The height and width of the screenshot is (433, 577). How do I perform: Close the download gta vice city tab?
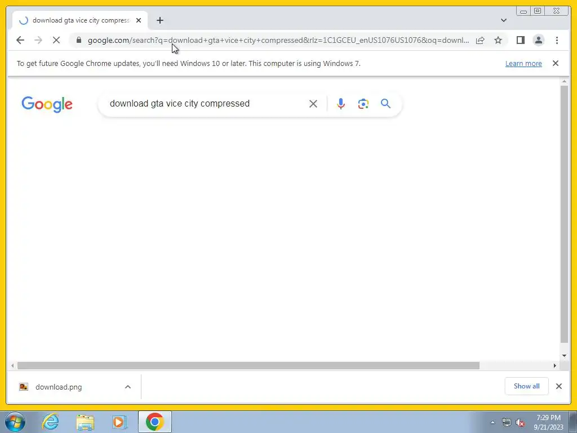point(139,20)
